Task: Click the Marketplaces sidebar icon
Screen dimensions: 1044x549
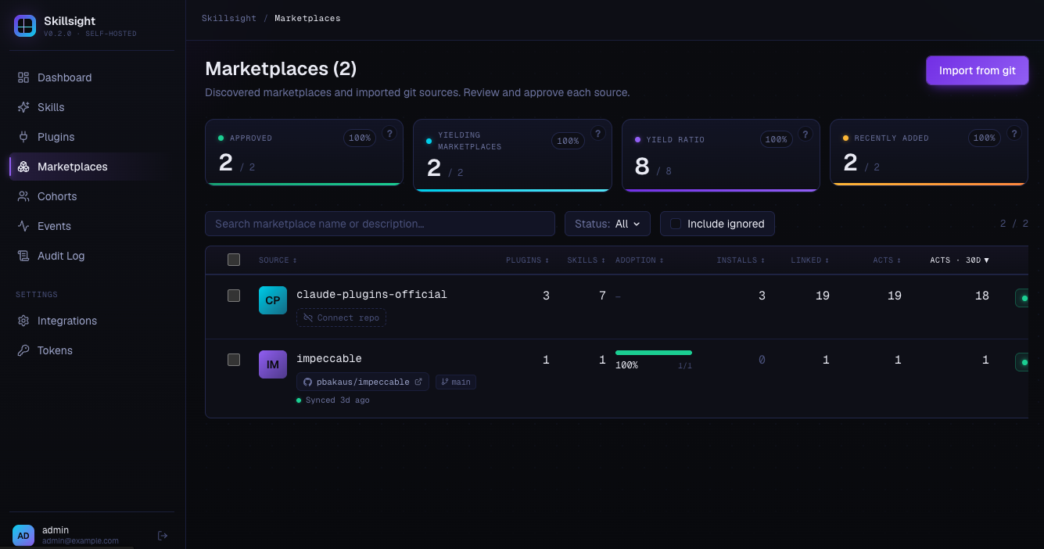Action: [x=23, y=167]
